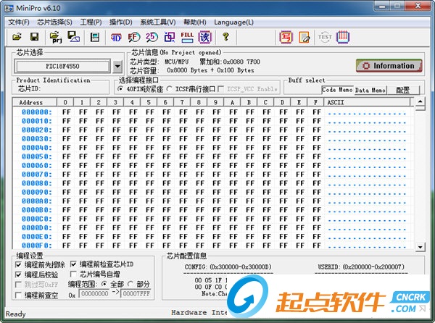
Task: Click the MiniPro title bar app icon
Action: (9, 8)
